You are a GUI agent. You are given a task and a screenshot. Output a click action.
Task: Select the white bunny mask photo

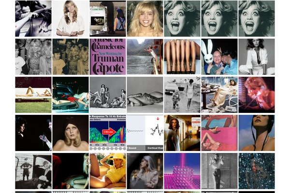pyautogui.click(x=219, y=57)
